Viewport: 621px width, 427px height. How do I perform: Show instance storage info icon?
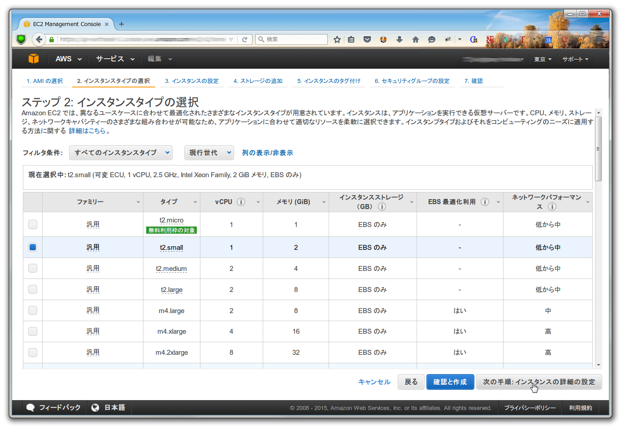382,206
